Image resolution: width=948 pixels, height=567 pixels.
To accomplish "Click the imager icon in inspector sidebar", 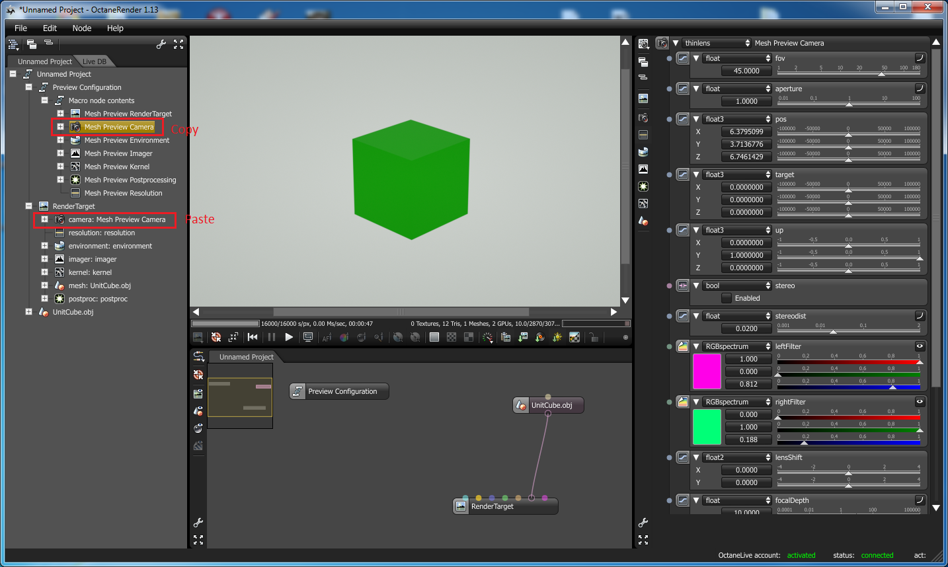I will [x=643, y=169].
